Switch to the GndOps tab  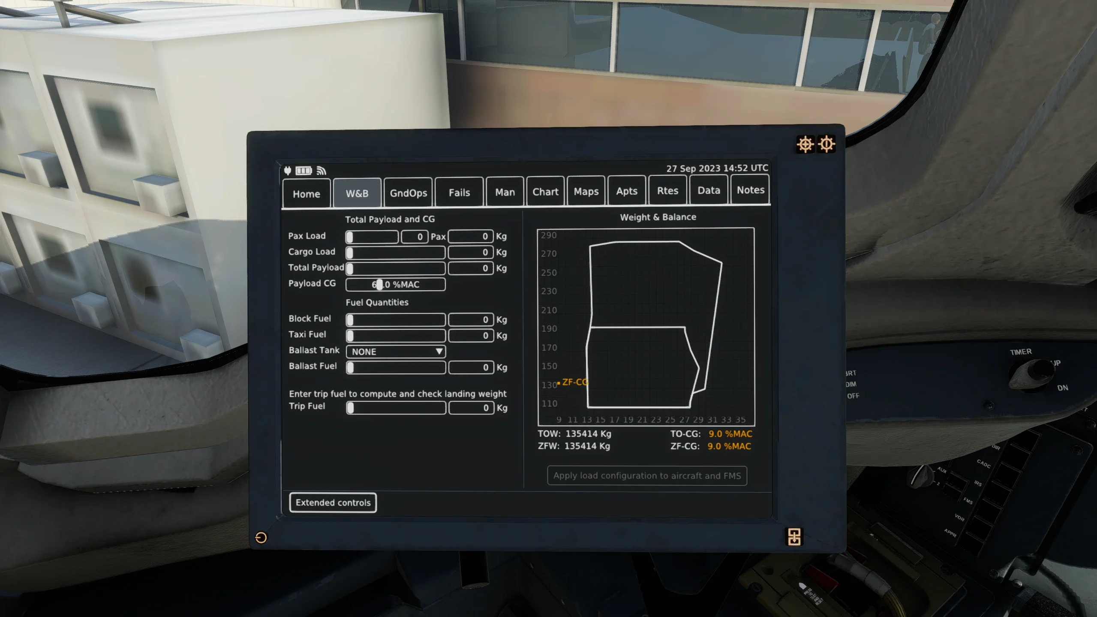pyautogui.click(x=408, y=193)
